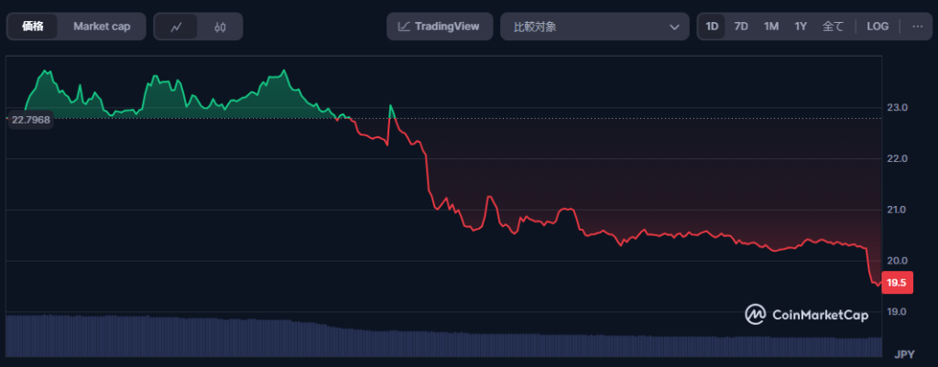Choose the 1M time range
The width and height of the screenshot is (938, 367).
771,27
